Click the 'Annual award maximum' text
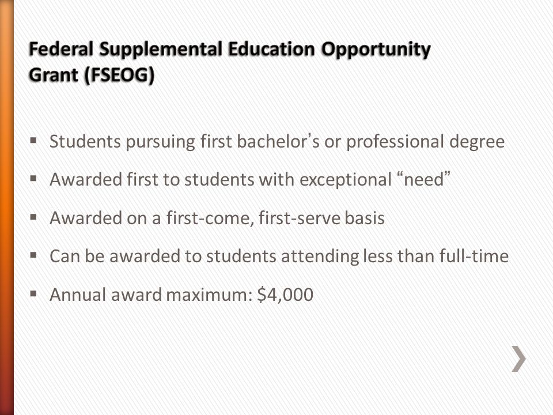Image resolution: width=553 pixels, height=415 pixels. [151, 295]
